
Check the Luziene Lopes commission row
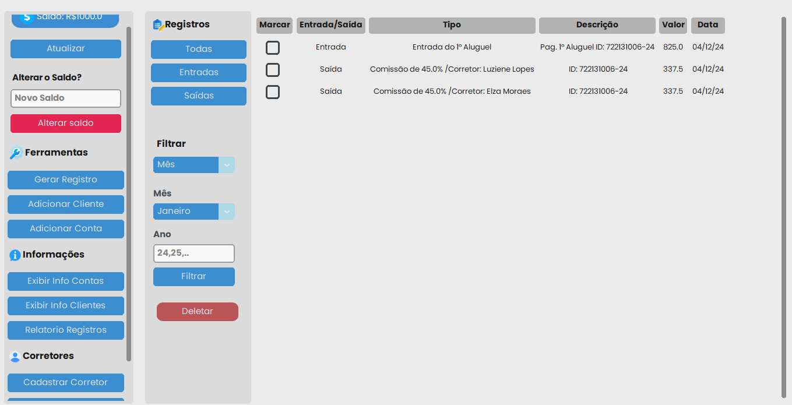click(x=273, y=70)
